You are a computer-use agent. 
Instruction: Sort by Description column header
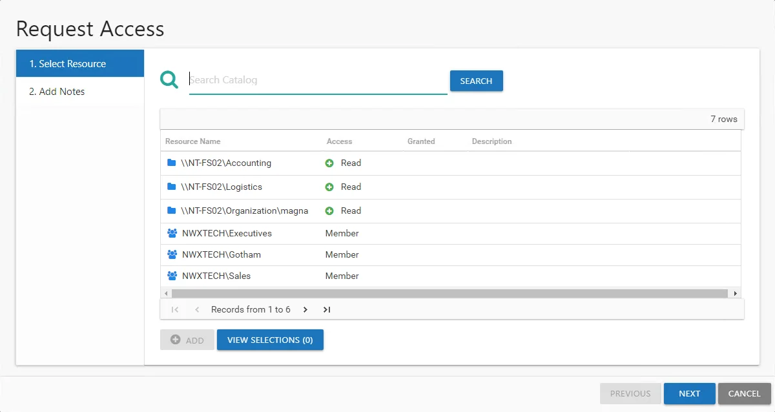point(491,141)
